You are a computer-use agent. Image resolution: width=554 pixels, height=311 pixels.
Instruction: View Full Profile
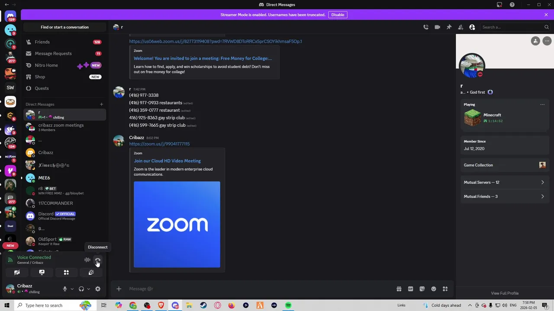pos(505,293)
